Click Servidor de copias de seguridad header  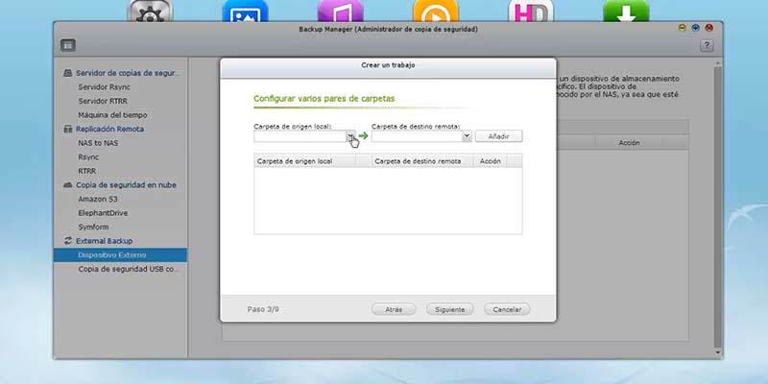(129, 73)
